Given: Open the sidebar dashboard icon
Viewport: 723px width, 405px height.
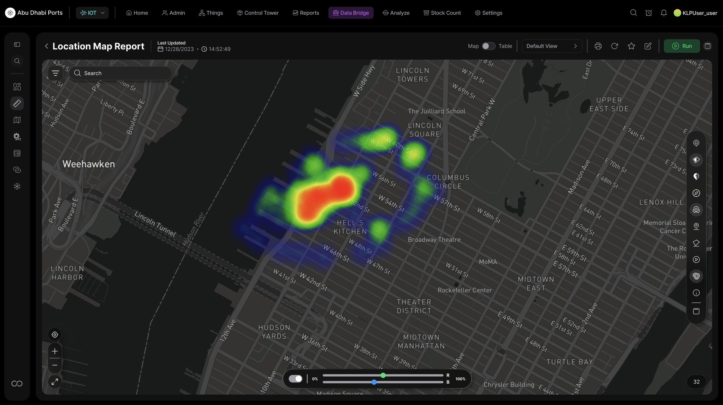Looking at the screenshot, I should coord(17,87).
